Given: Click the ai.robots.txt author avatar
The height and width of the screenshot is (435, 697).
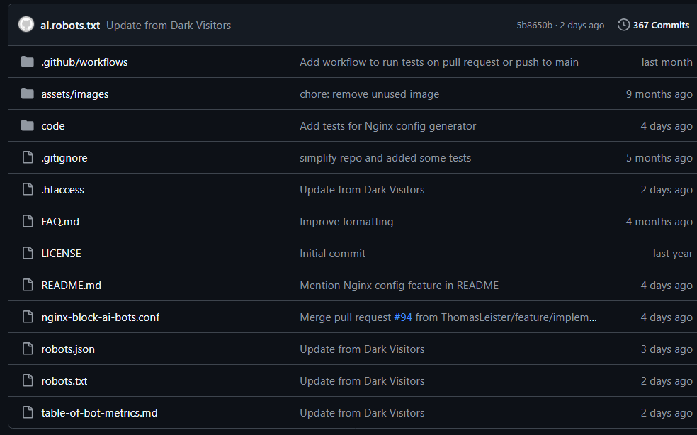Looking at the screenshot, I should pyautogui.click(x=26, y=25).
